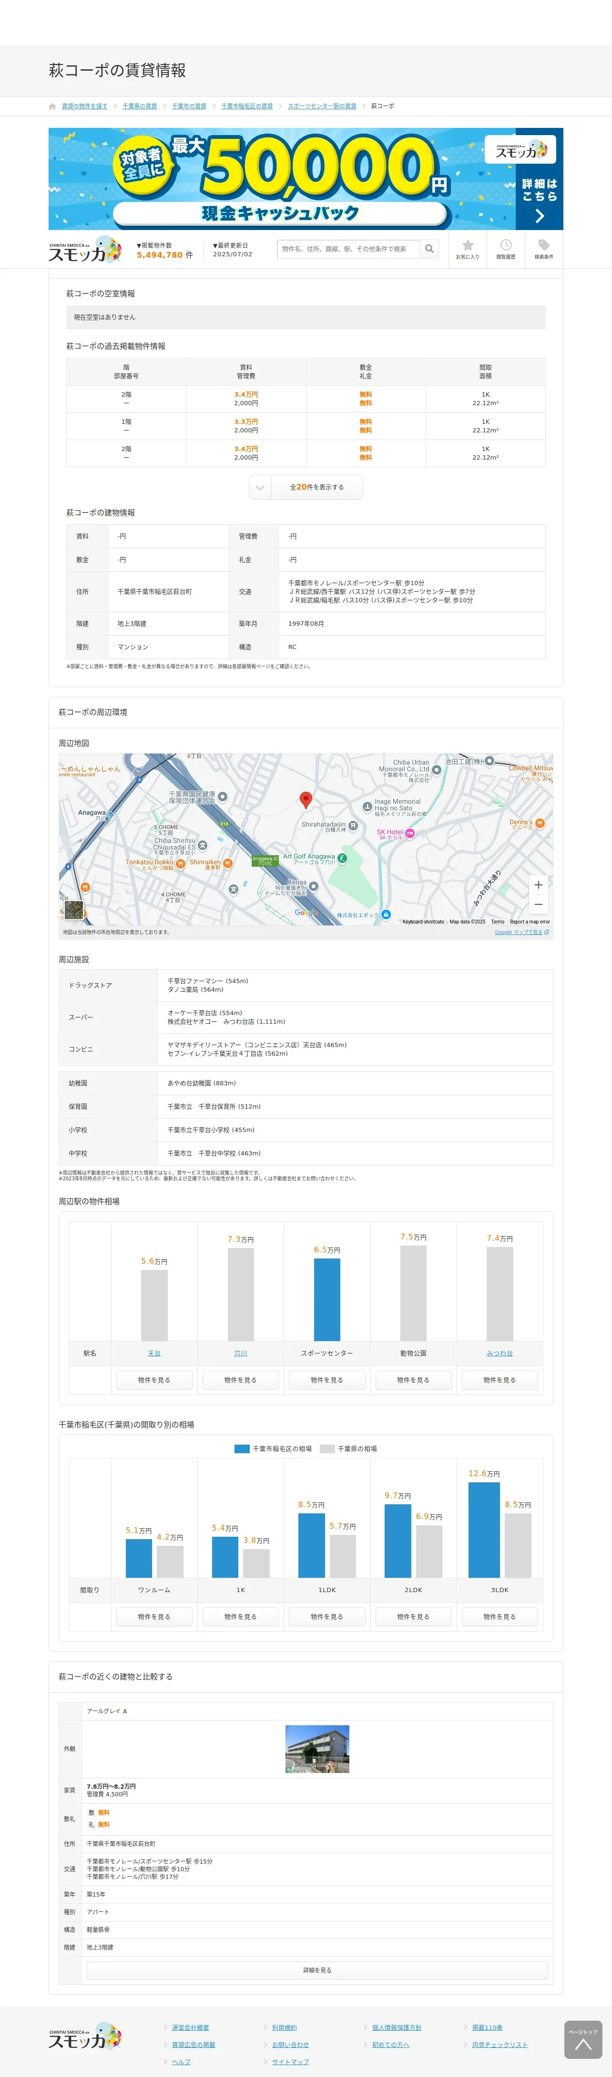This screenshot has height=2077, width=612.
Task: Click the property search input field
Action: coord(349,249)
